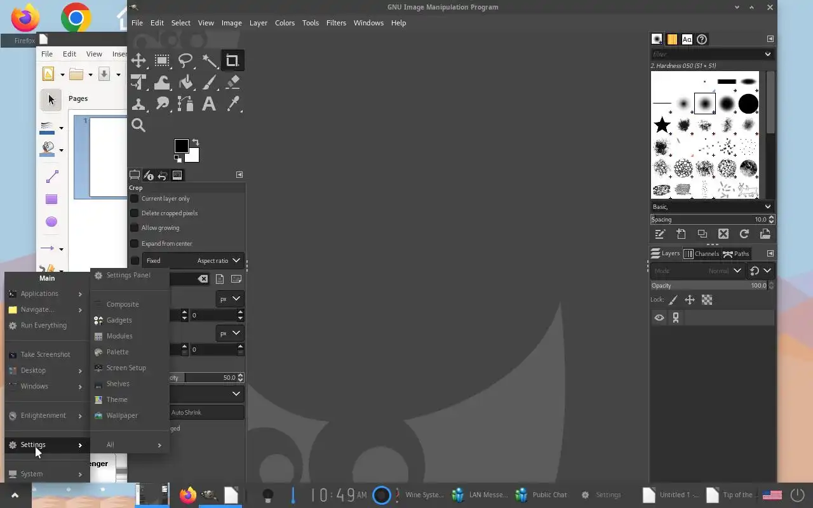Toggle the alpha channel lock icon
The image size is (813, 508).
click(x=707, y=300)
